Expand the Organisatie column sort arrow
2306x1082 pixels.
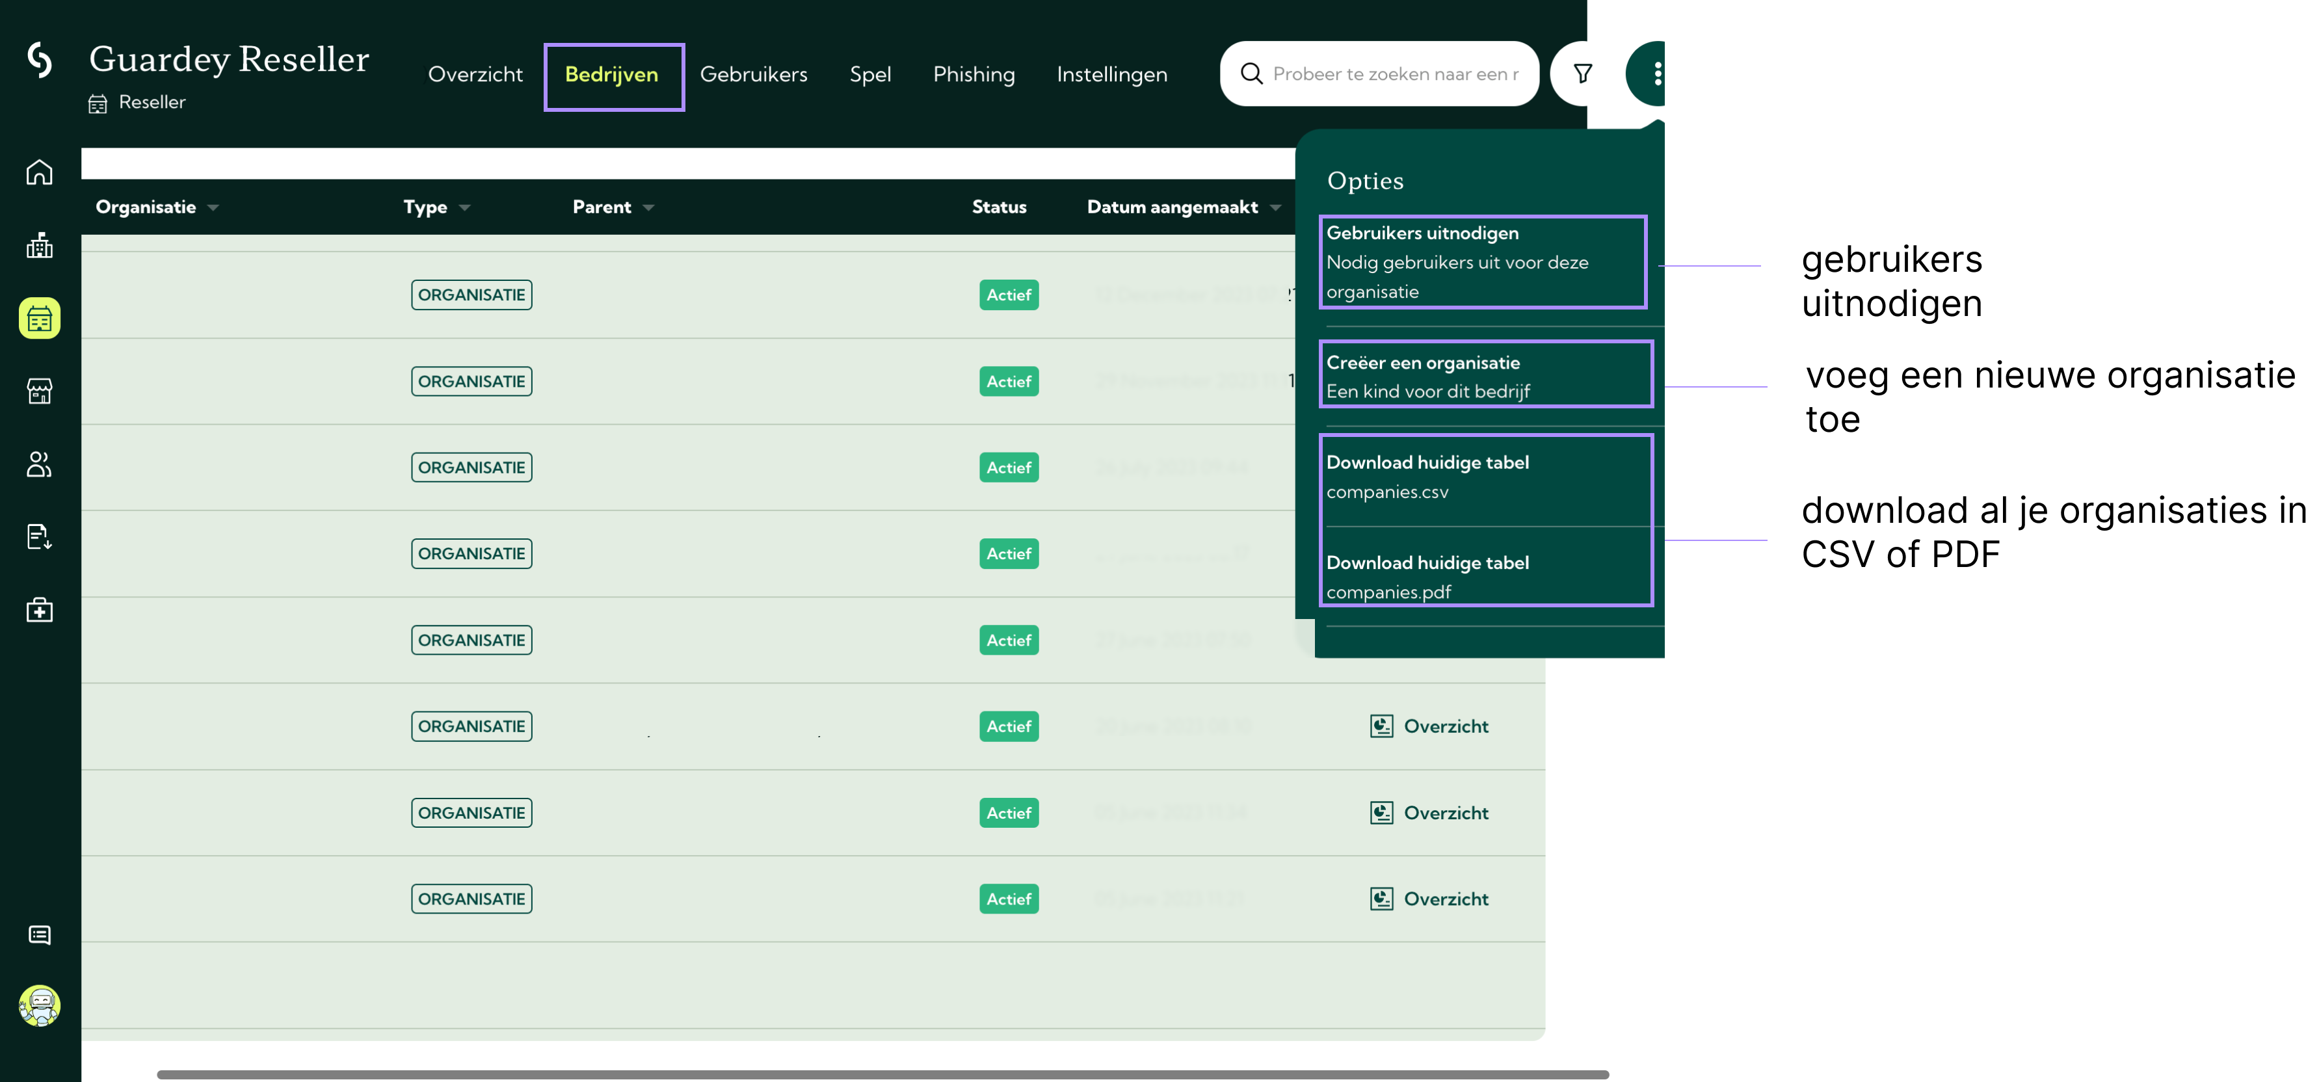click(213, 207)
